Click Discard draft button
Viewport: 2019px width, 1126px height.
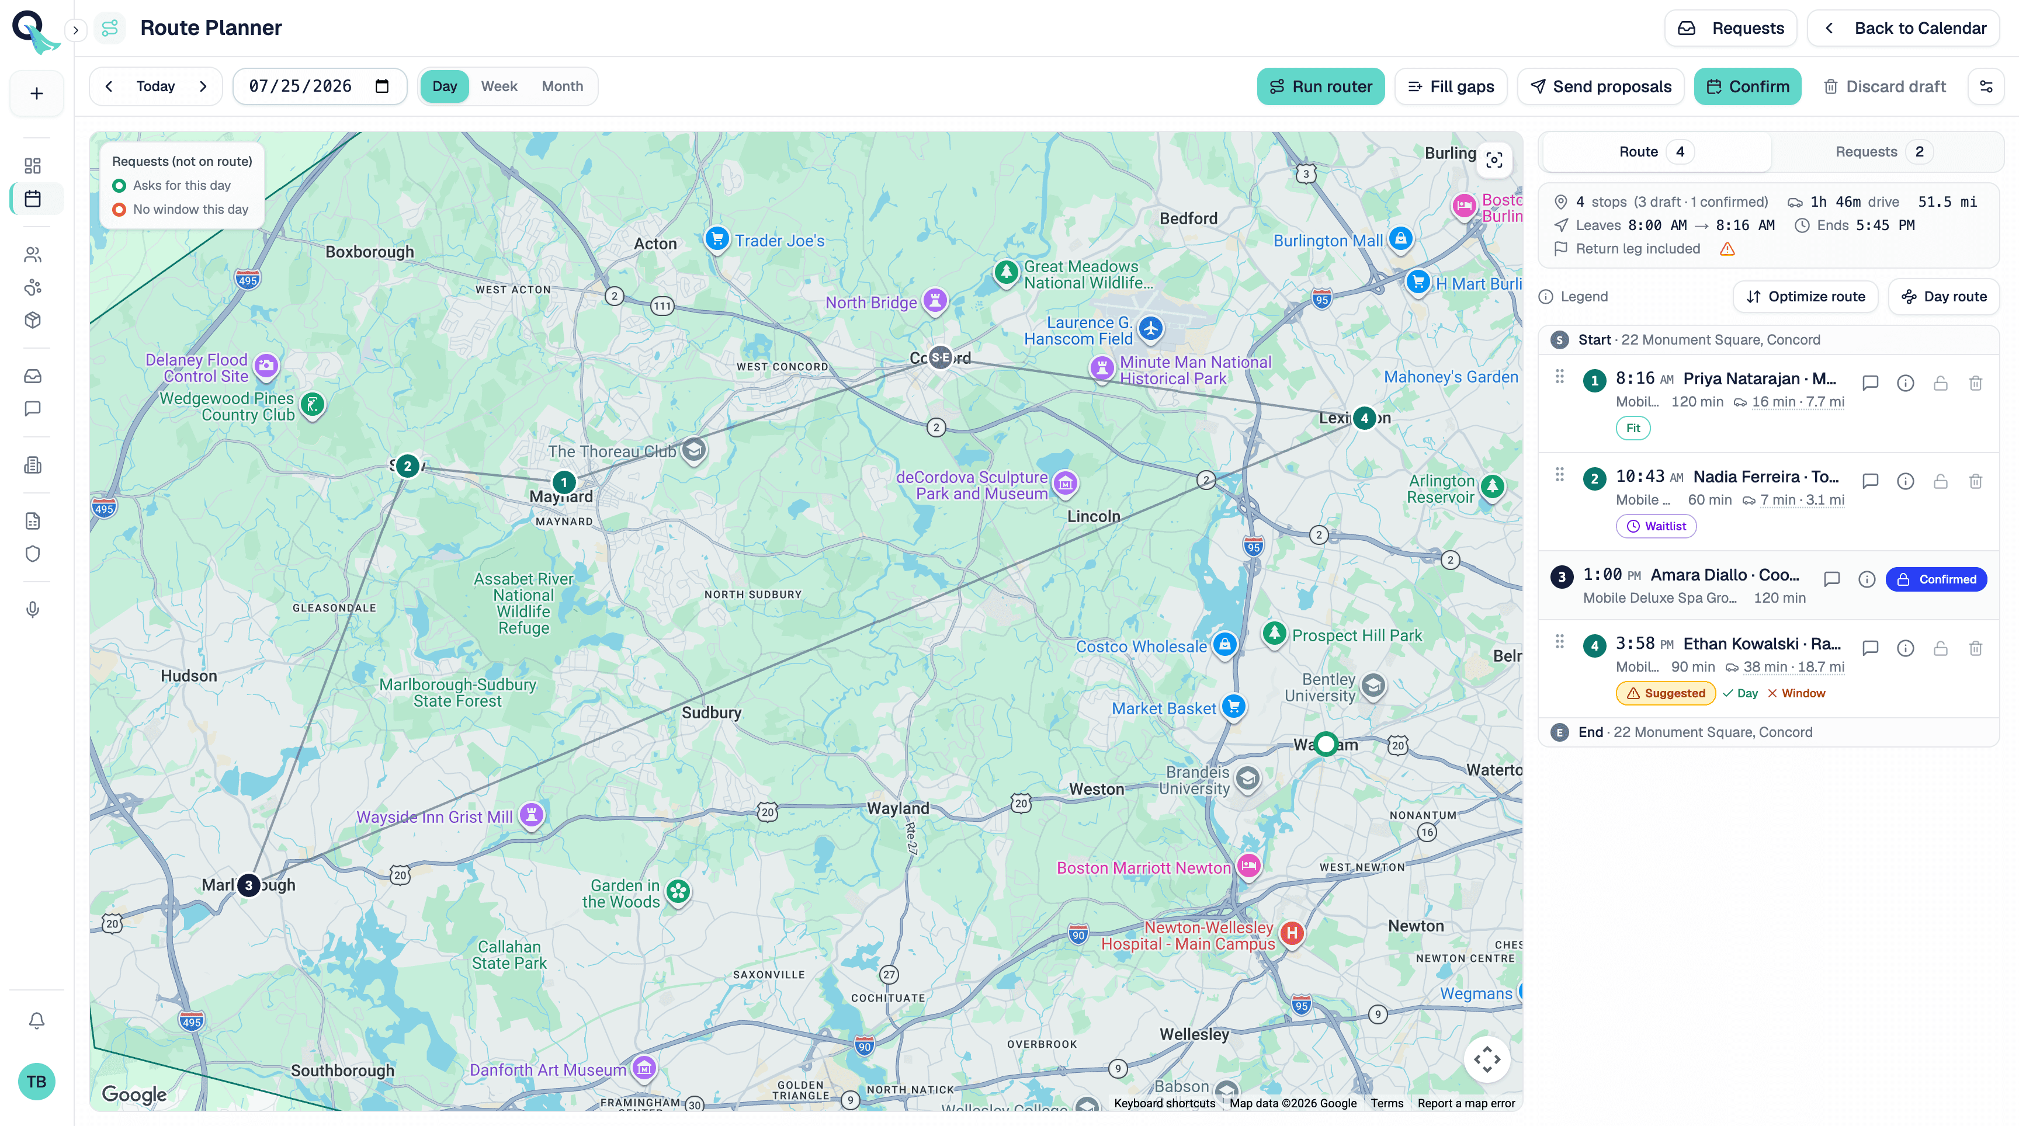pos(1884,86)
